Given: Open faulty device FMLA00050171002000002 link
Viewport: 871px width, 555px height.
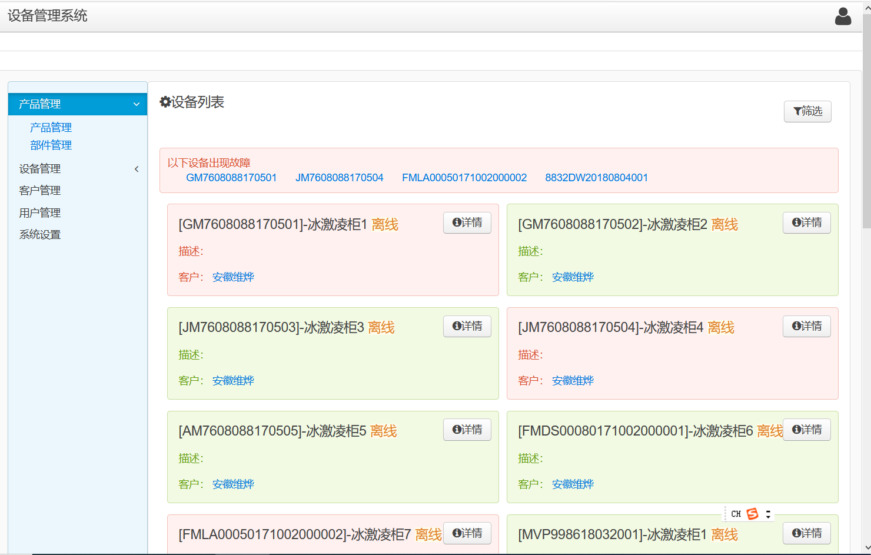Looking at the screenshot, I should (x=464, y=178).
